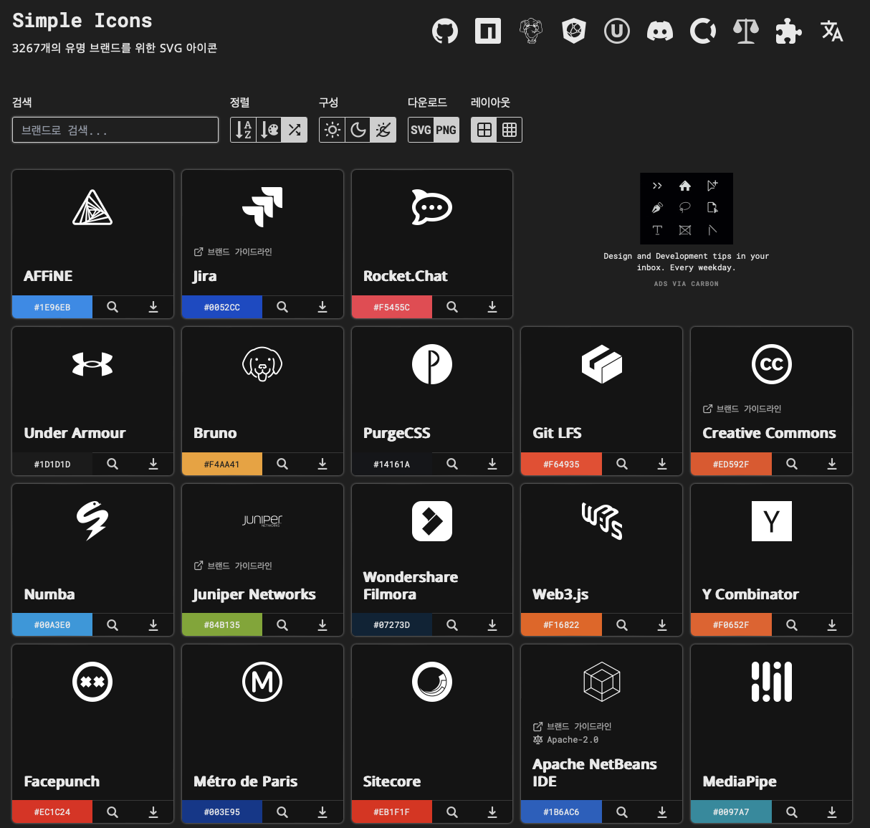The height and width of the screenshot is (828, 870).
Task: Open the UNPKG icon link
Action: tap(617, 31)
